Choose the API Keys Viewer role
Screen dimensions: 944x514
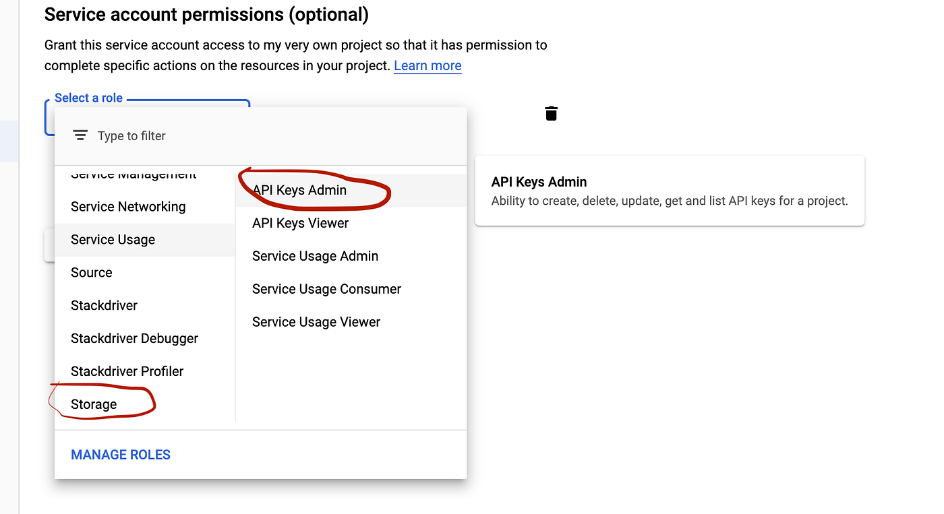[300, 223]
